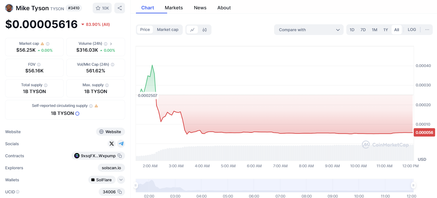Click circulating supply warning triangle
Screen dimensions: 437x198
pyautogui.click(x=96, y=106)
